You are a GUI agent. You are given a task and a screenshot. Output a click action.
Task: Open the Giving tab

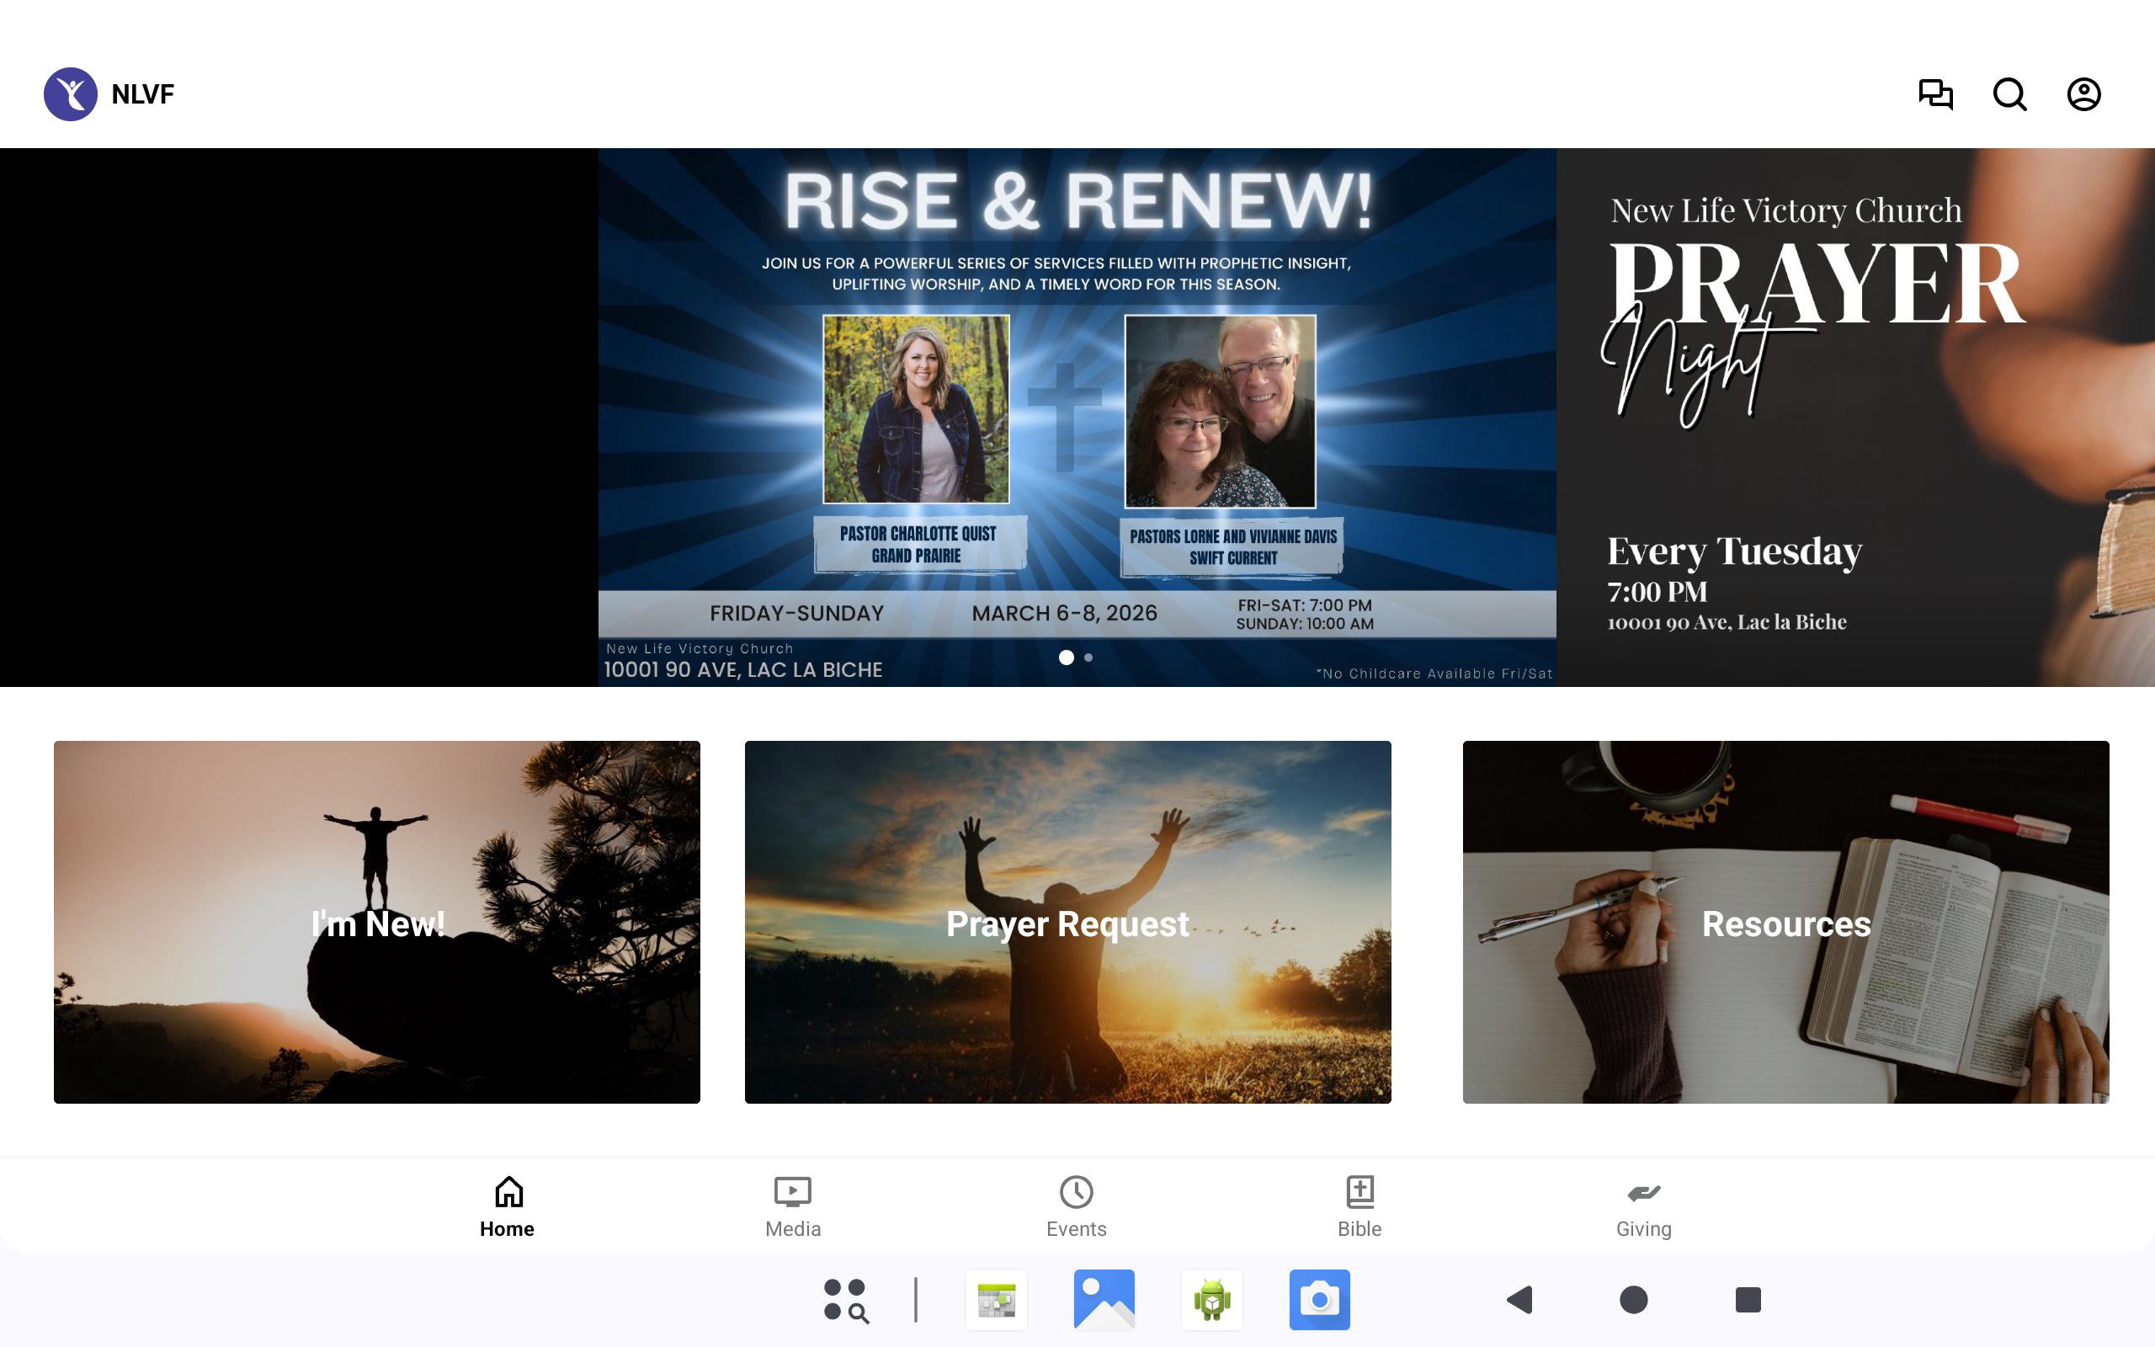[x=1643, y=1206]
